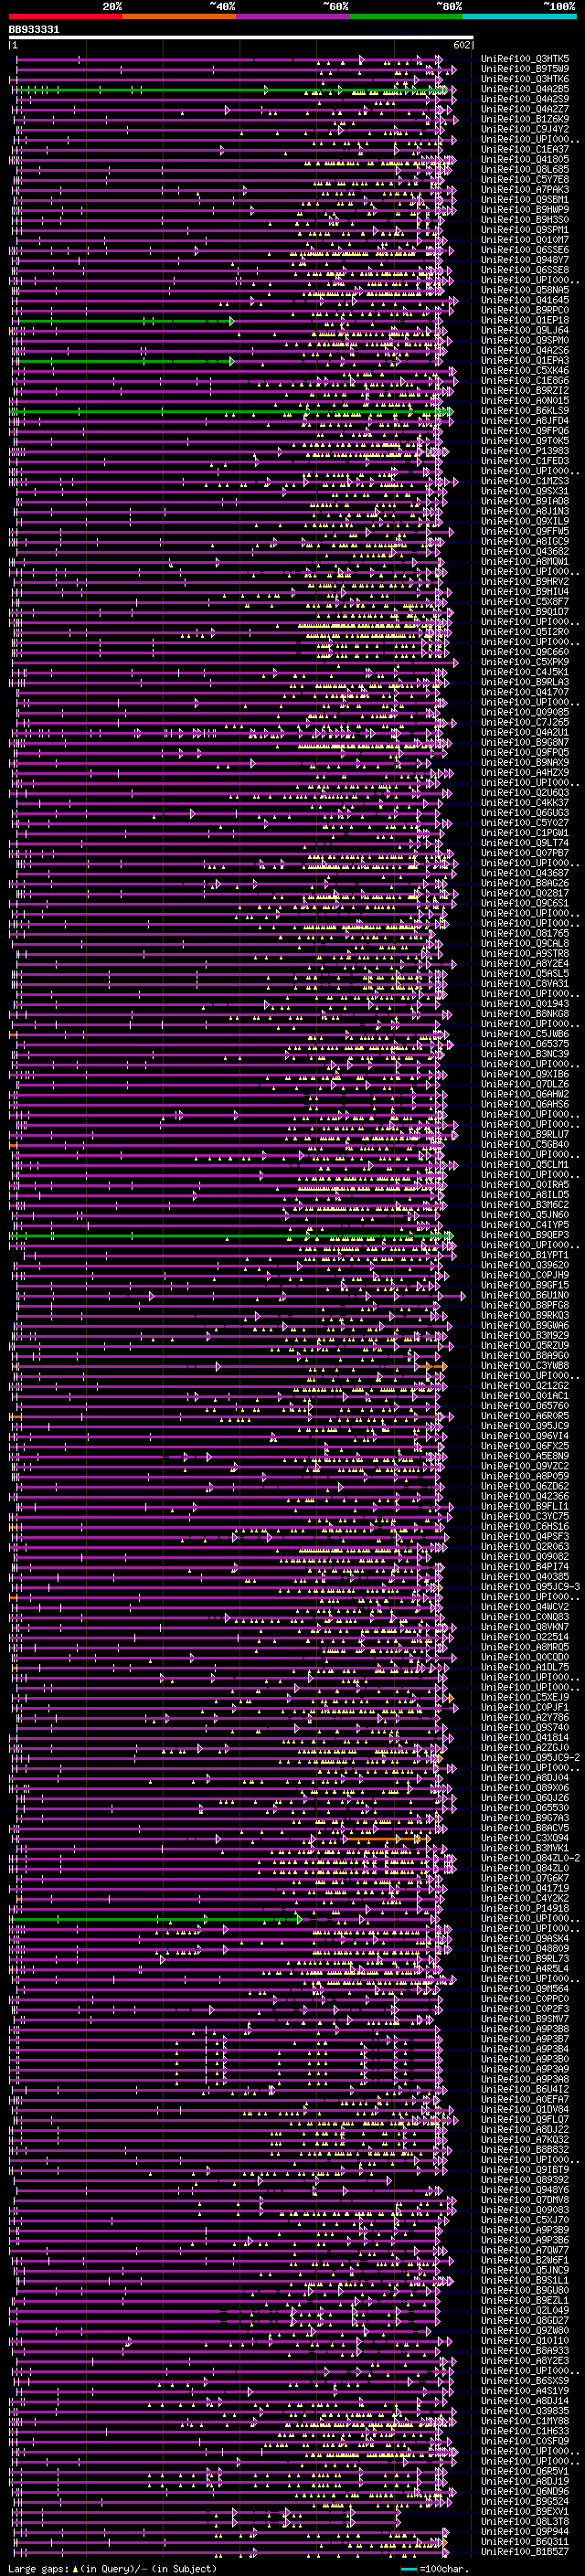
Task: Select hit label UniRef100_B9IAD8
Action: click(525, 501)
